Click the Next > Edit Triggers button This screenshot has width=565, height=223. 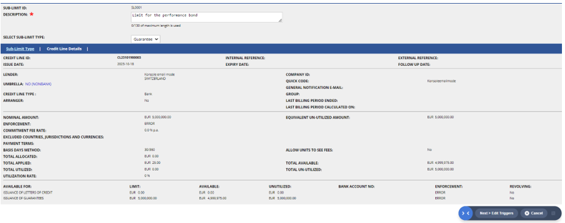[497, 213]
